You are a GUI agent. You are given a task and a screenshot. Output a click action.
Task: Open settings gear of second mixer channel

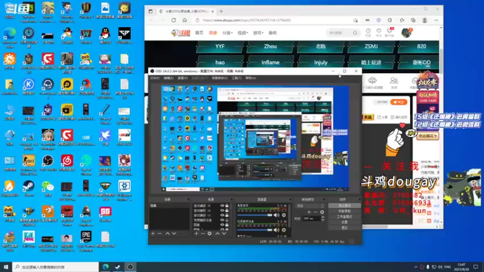point(284,230)
